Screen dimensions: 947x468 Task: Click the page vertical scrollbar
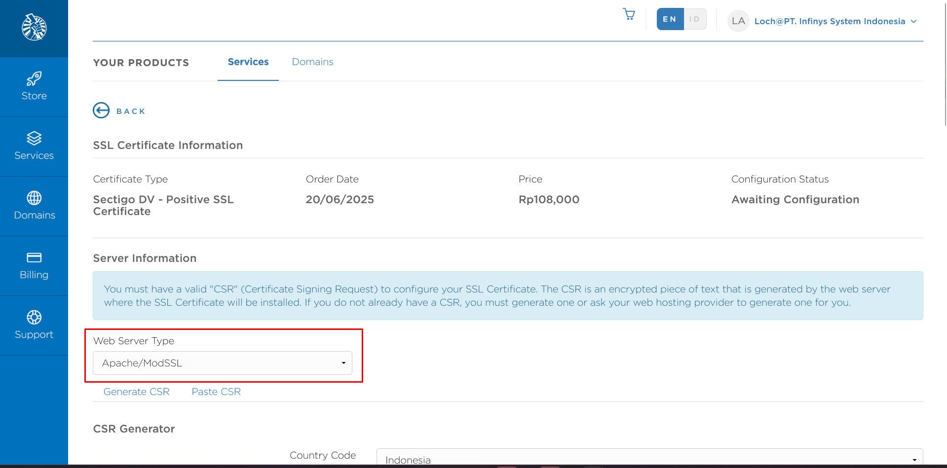pyautogui.click(x=945, y=64)
